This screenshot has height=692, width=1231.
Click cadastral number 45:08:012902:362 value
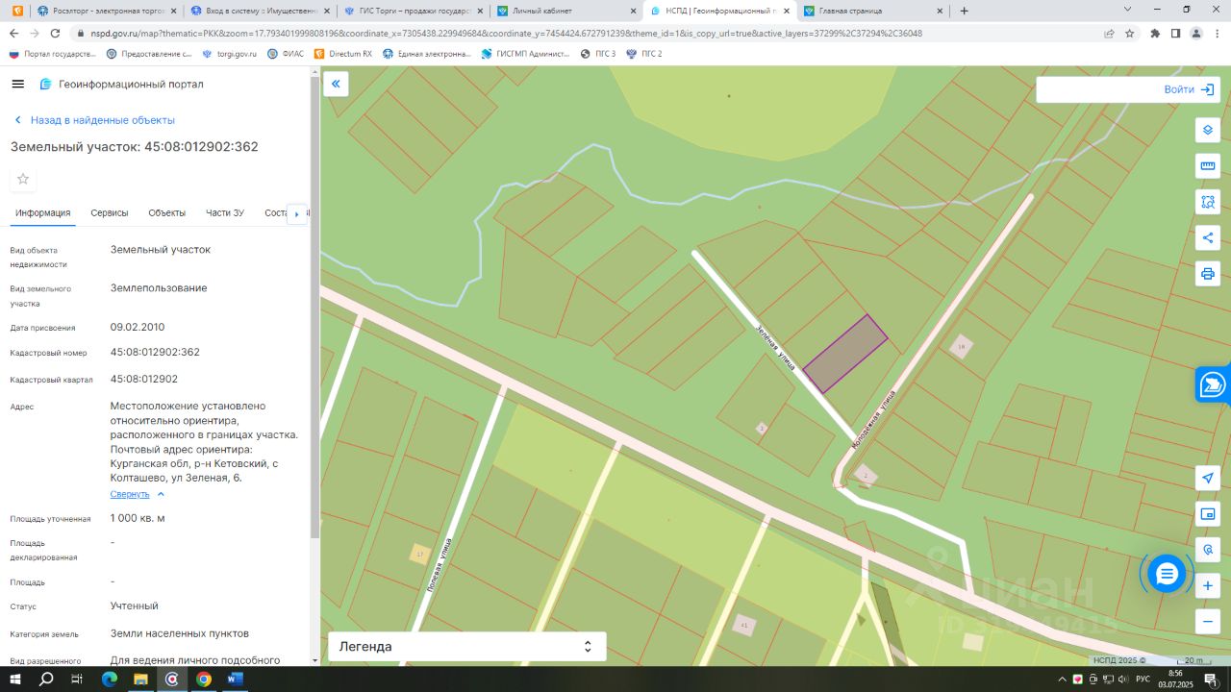pos(155,352)
